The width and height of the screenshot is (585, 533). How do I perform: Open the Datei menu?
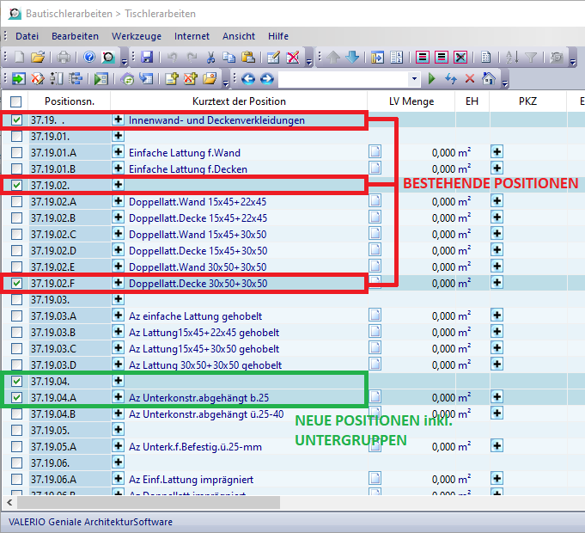click(27, 36)
